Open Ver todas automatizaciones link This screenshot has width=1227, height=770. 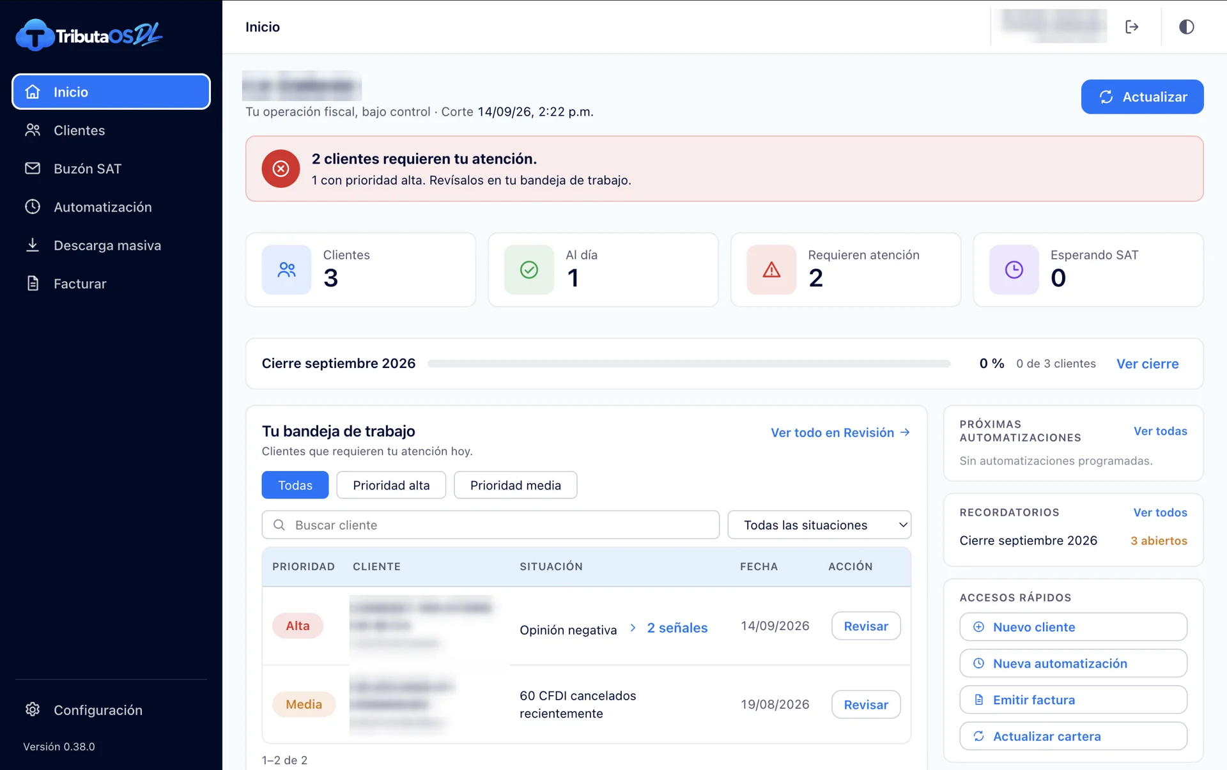coord(1161,431)
